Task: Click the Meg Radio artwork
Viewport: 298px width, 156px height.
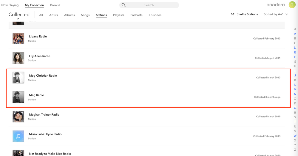Action: tap(18, 97)
